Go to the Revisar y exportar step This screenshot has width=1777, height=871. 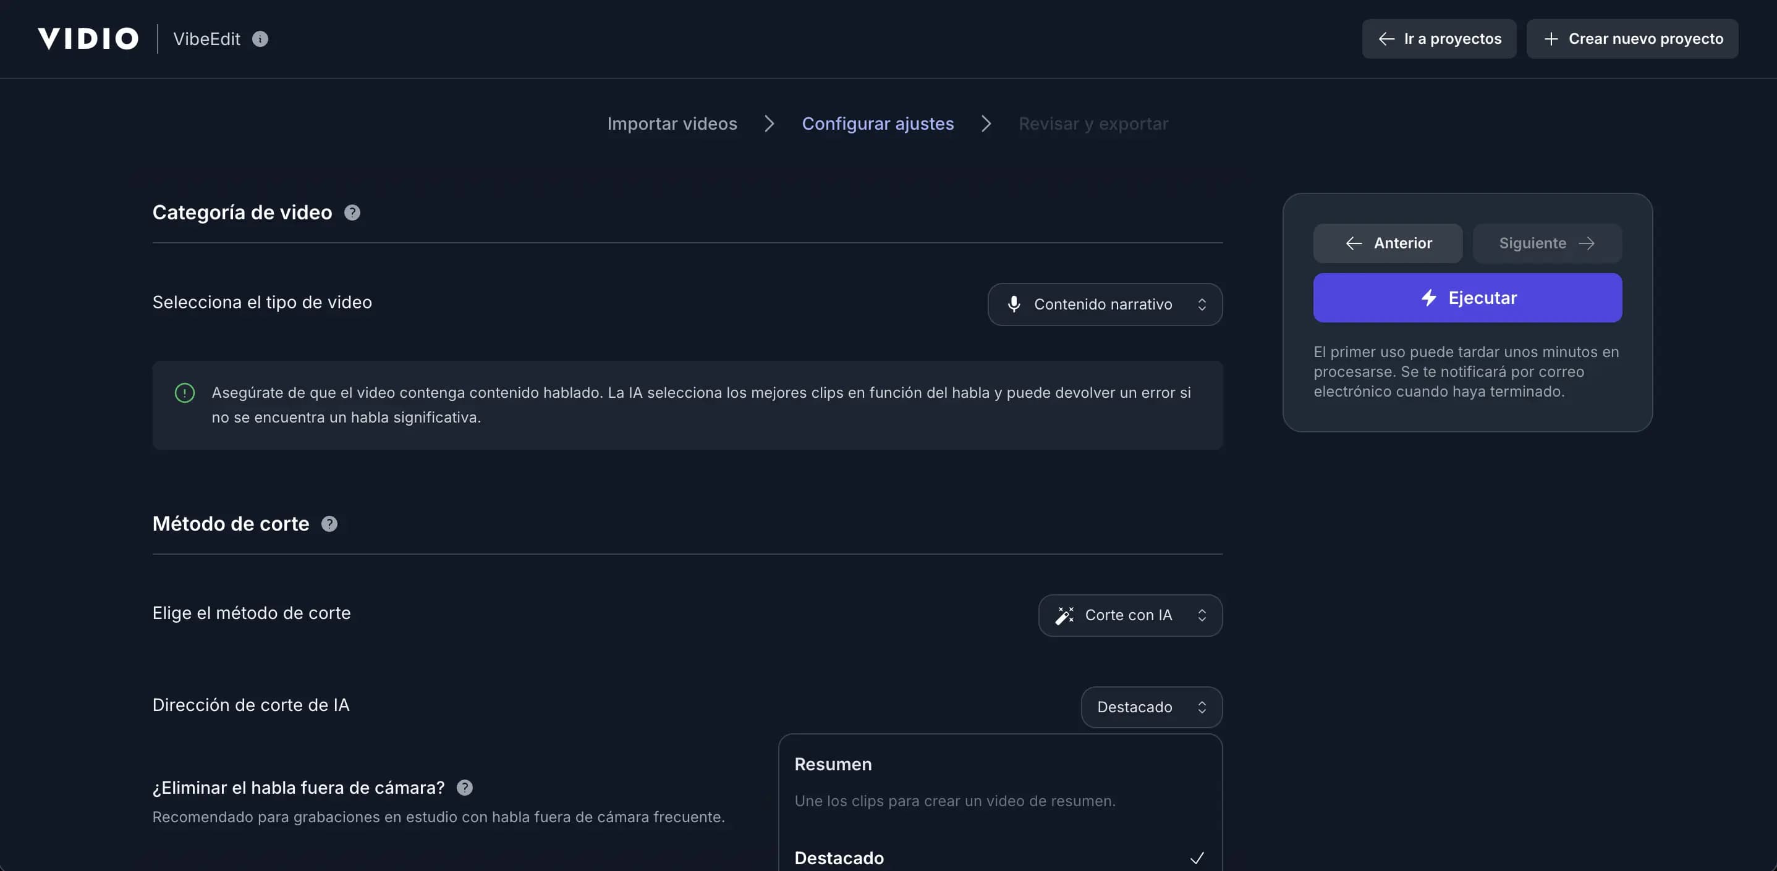[1093, 124]
